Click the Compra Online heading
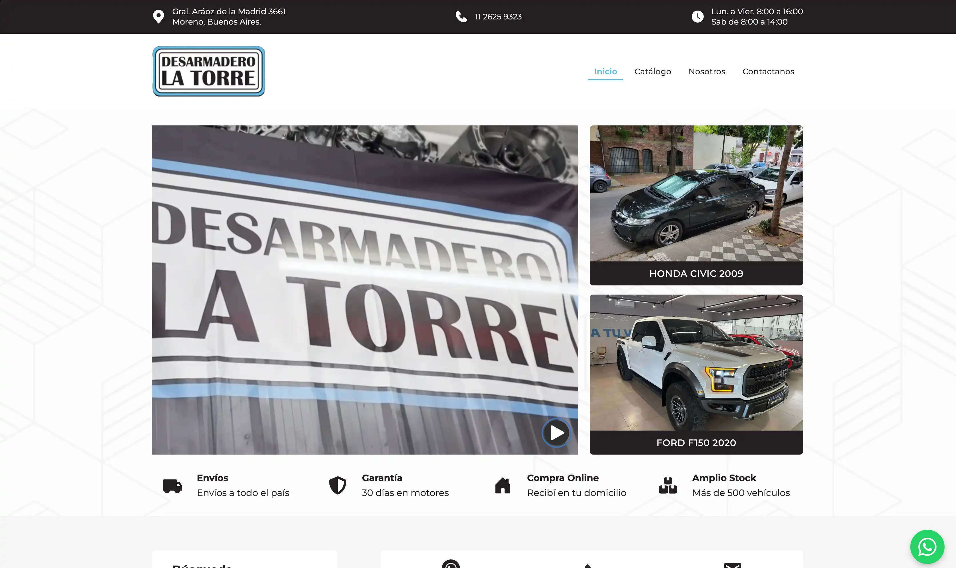The height and width of the screenshot is (568, 956). [563, 478]
